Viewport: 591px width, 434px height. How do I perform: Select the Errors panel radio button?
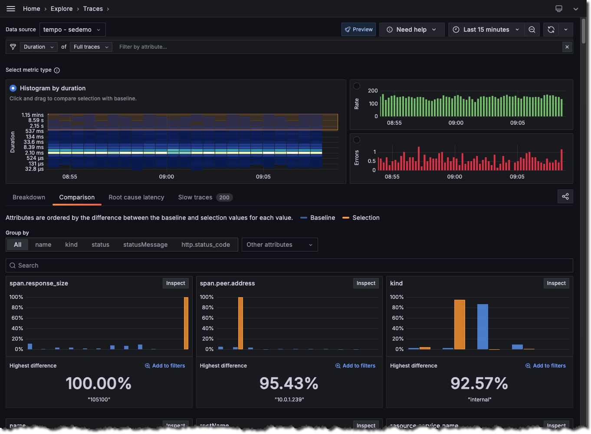tap(357, 140)
